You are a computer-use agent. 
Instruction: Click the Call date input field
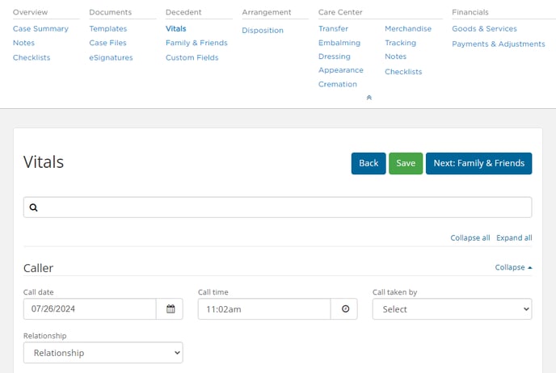click(x=90, y=309)
